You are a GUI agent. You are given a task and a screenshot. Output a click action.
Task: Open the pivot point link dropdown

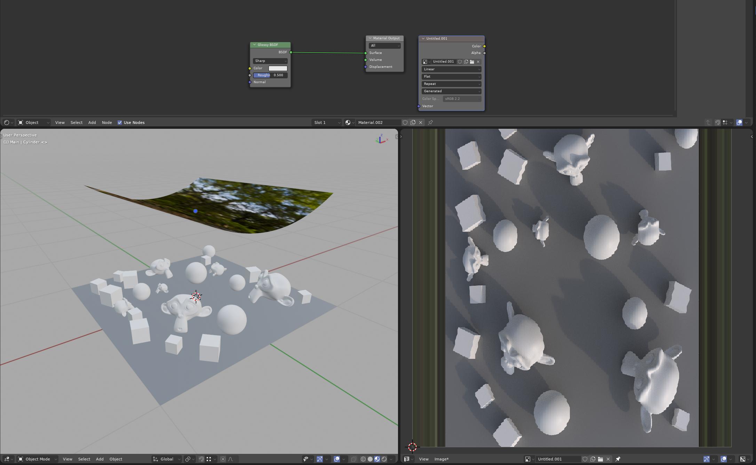click(190, 459)
